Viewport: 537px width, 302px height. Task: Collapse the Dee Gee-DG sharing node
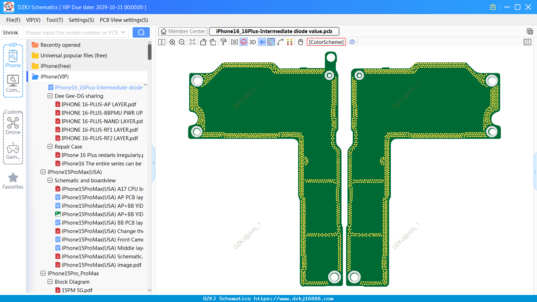click(x=50, y=96)
